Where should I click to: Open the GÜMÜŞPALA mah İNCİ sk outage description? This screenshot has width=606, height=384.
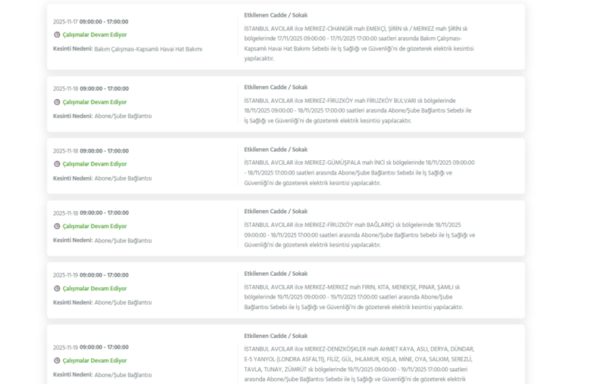click(x=359, y=172)
